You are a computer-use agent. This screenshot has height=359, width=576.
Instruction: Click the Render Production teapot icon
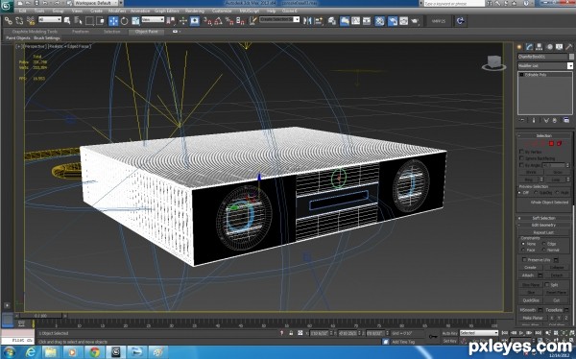pyautogui.click(x=415, y=21)
